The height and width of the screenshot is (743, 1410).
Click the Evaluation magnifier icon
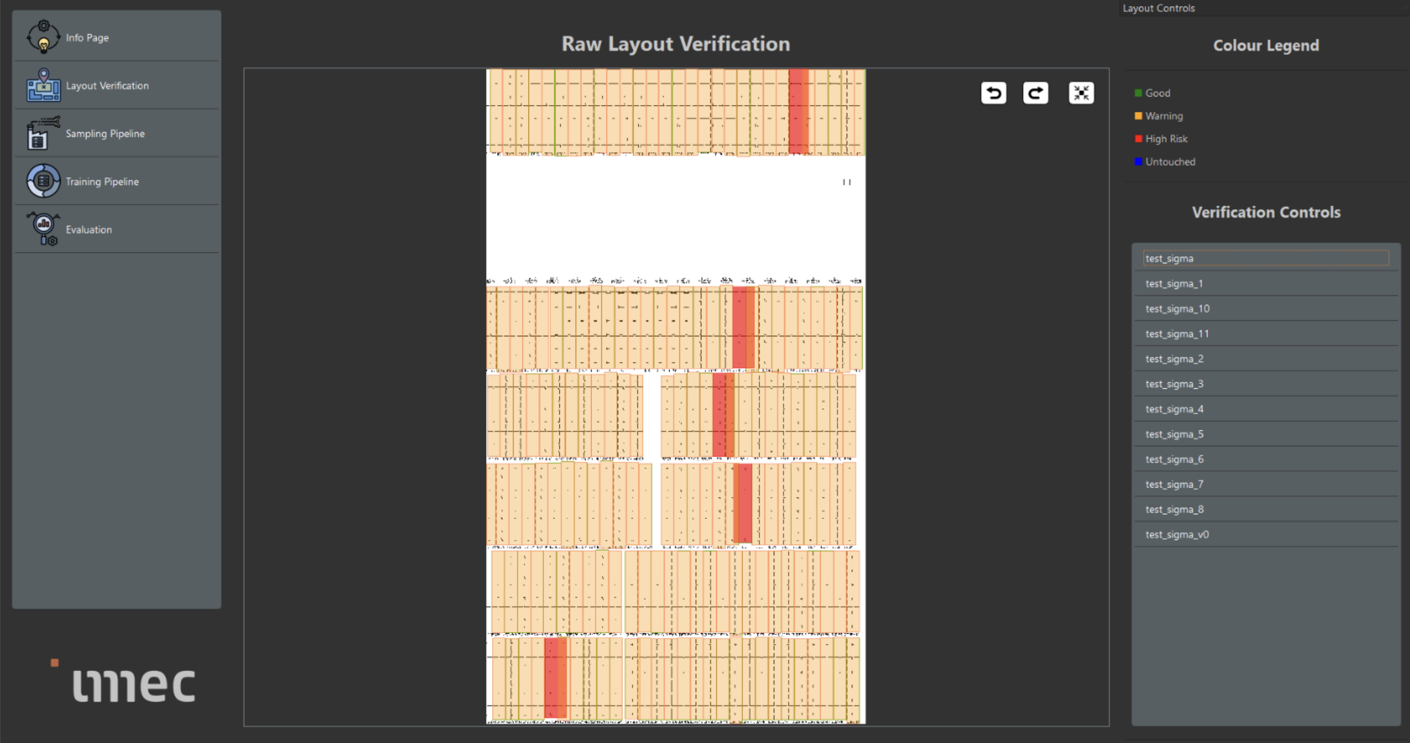click(43, 229)
